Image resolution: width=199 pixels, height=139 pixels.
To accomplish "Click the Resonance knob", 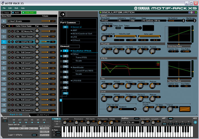I will click(x=76, y=123).
